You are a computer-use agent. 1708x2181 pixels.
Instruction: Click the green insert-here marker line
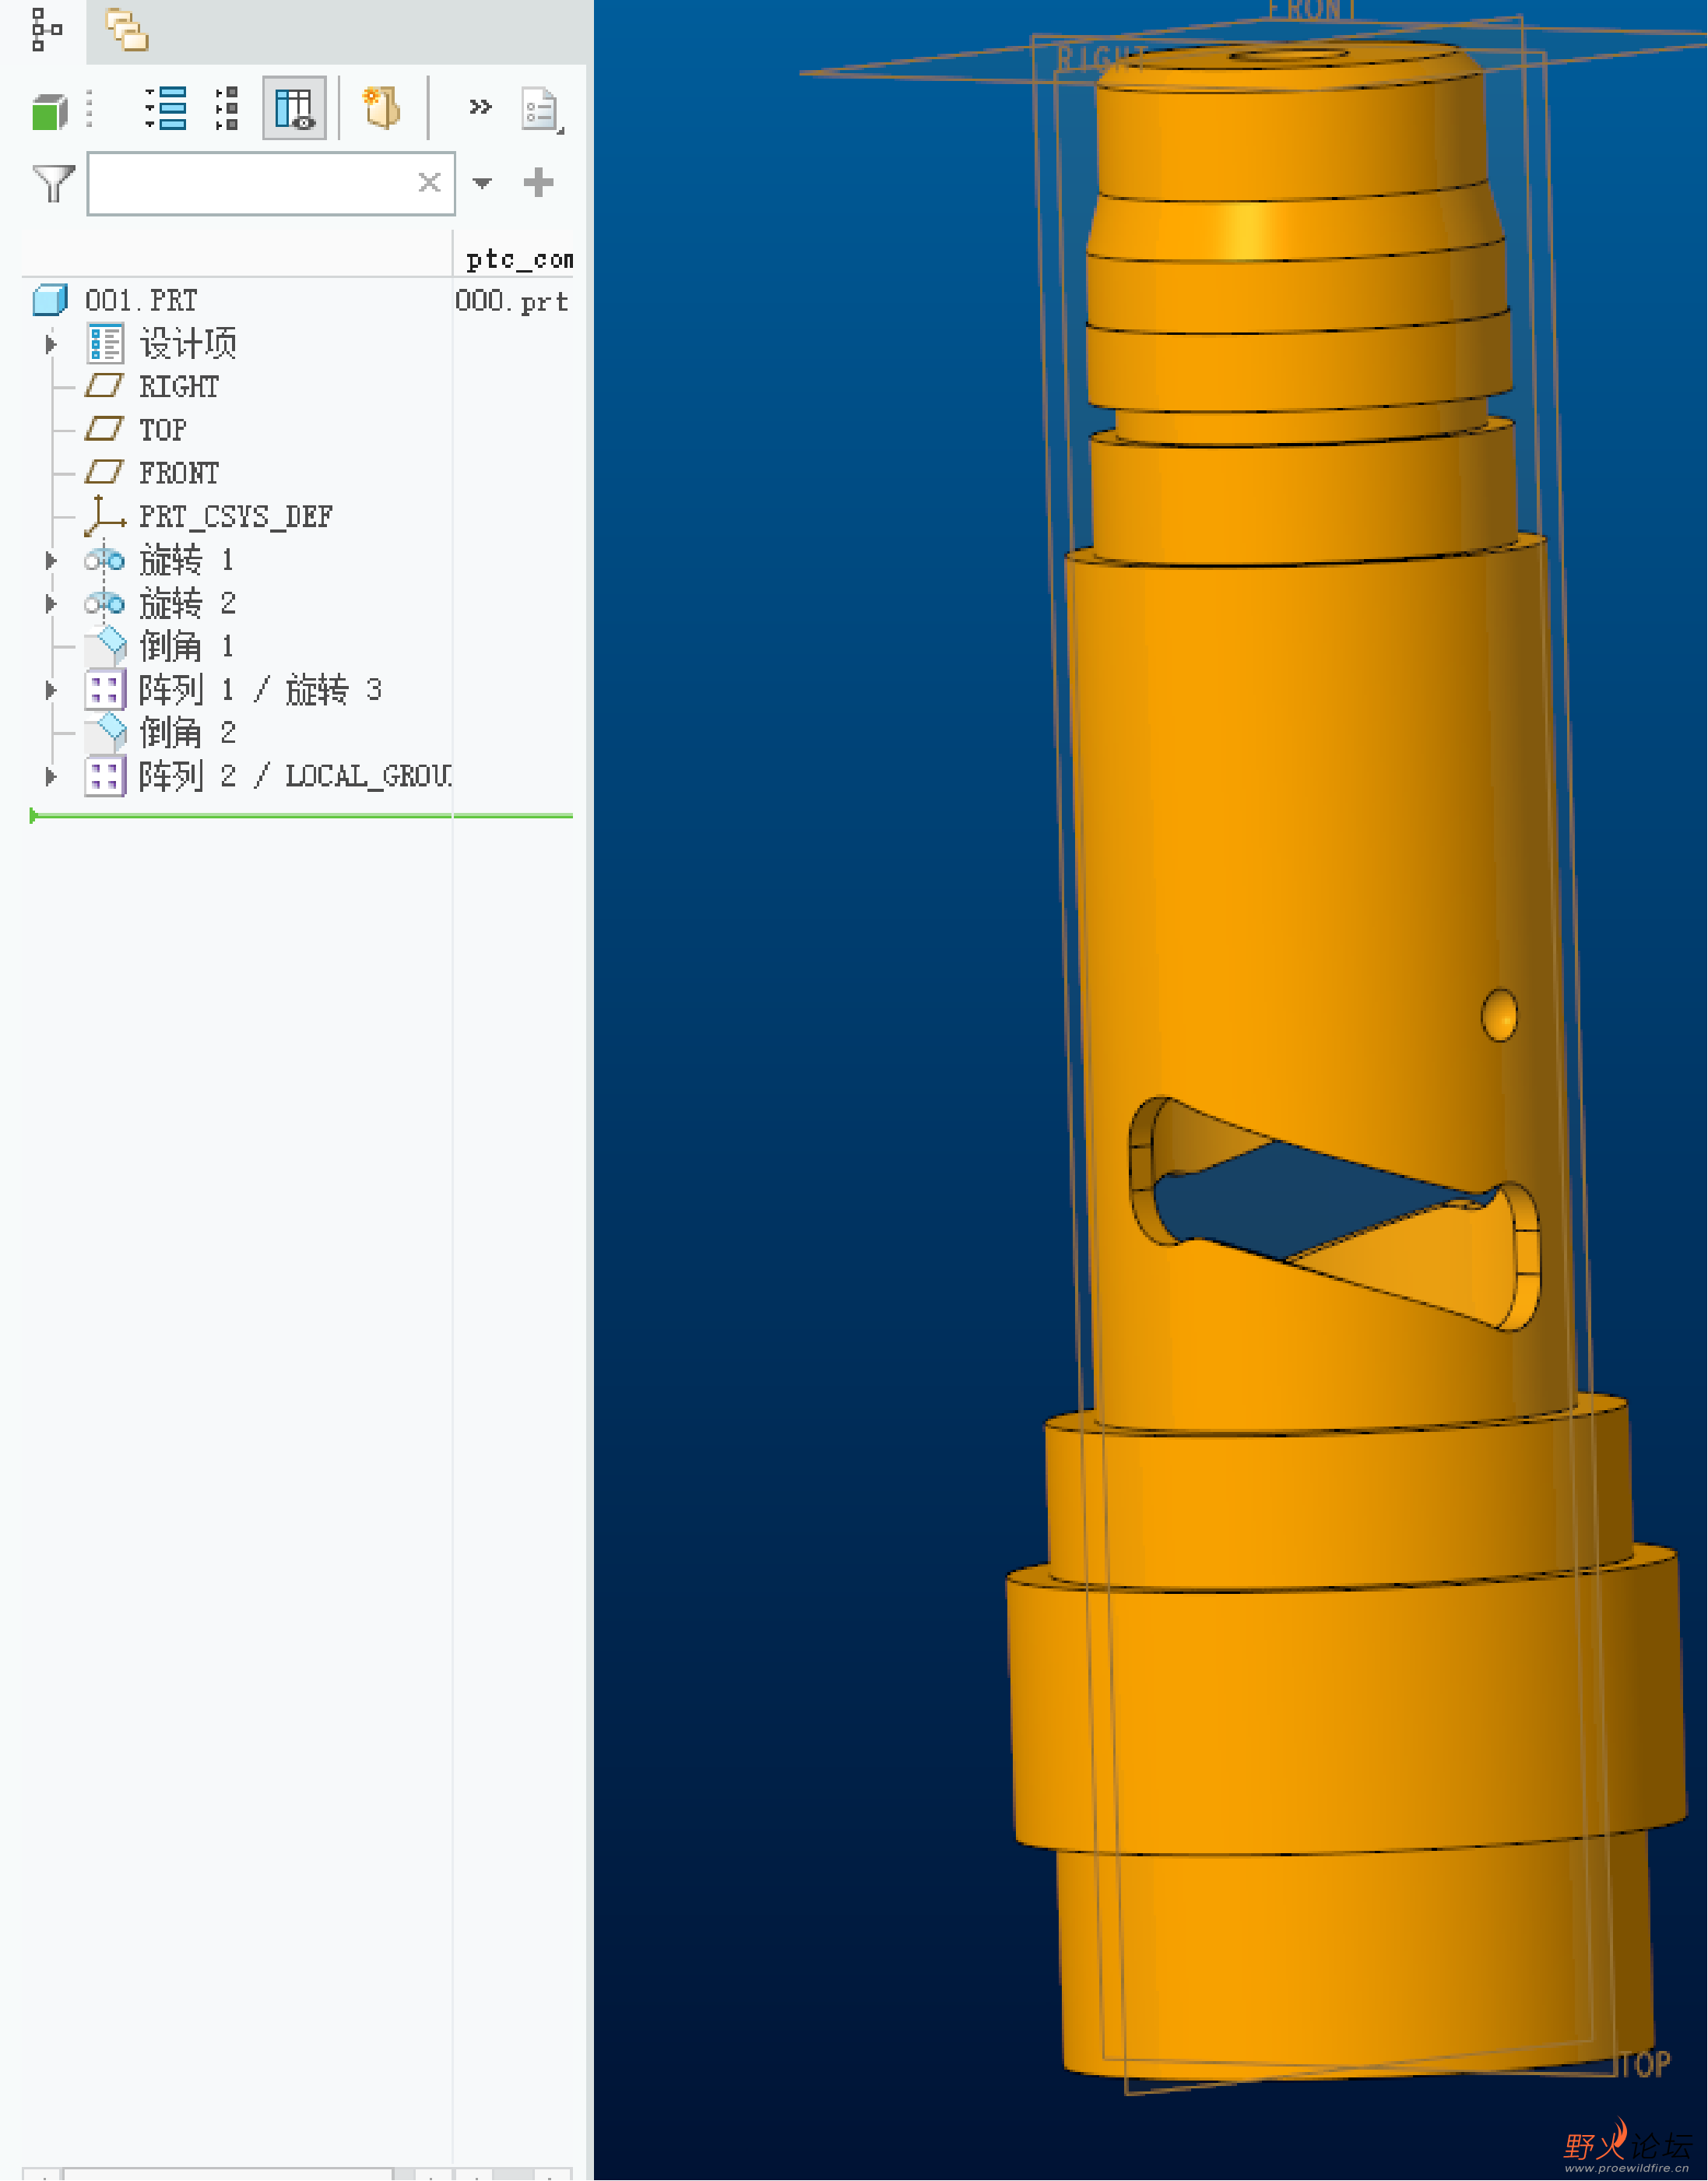pos(300,816)
